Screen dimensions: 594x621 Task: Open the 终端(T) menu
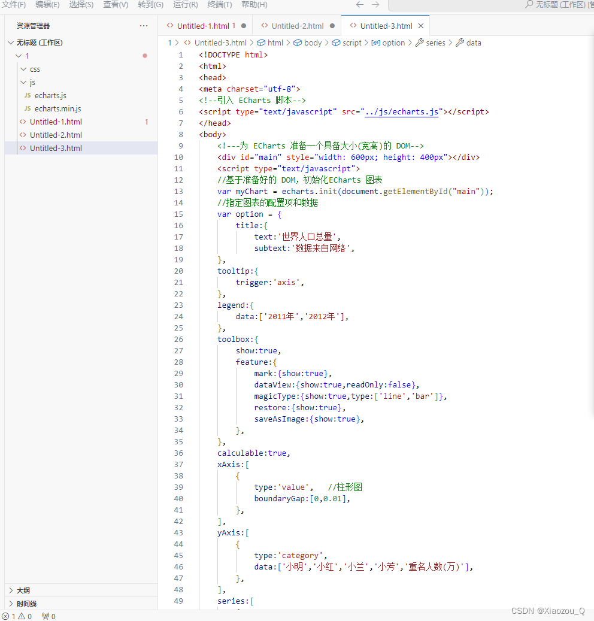(220, 5)
